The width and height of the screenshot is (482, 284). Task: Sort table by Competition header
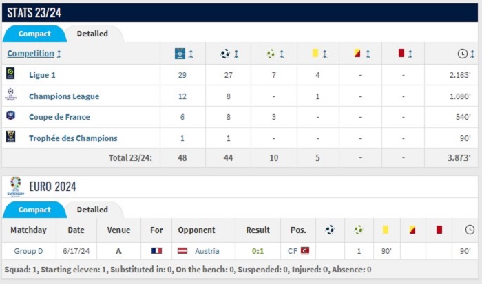[31, 54]
